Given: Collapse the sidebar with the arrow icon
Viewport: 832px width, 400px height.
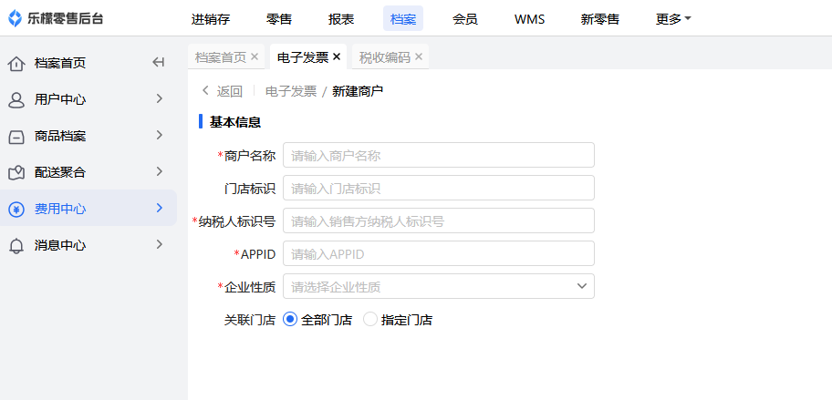Looking at the screenshot, I should (x=158, y=63).
